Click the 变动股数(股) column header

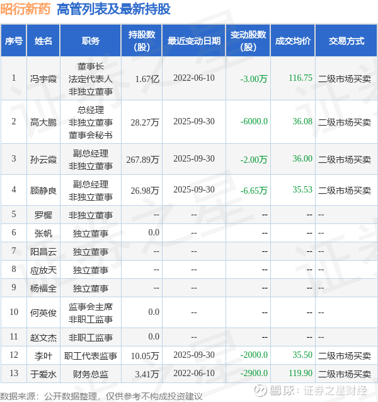coord(248,41)
